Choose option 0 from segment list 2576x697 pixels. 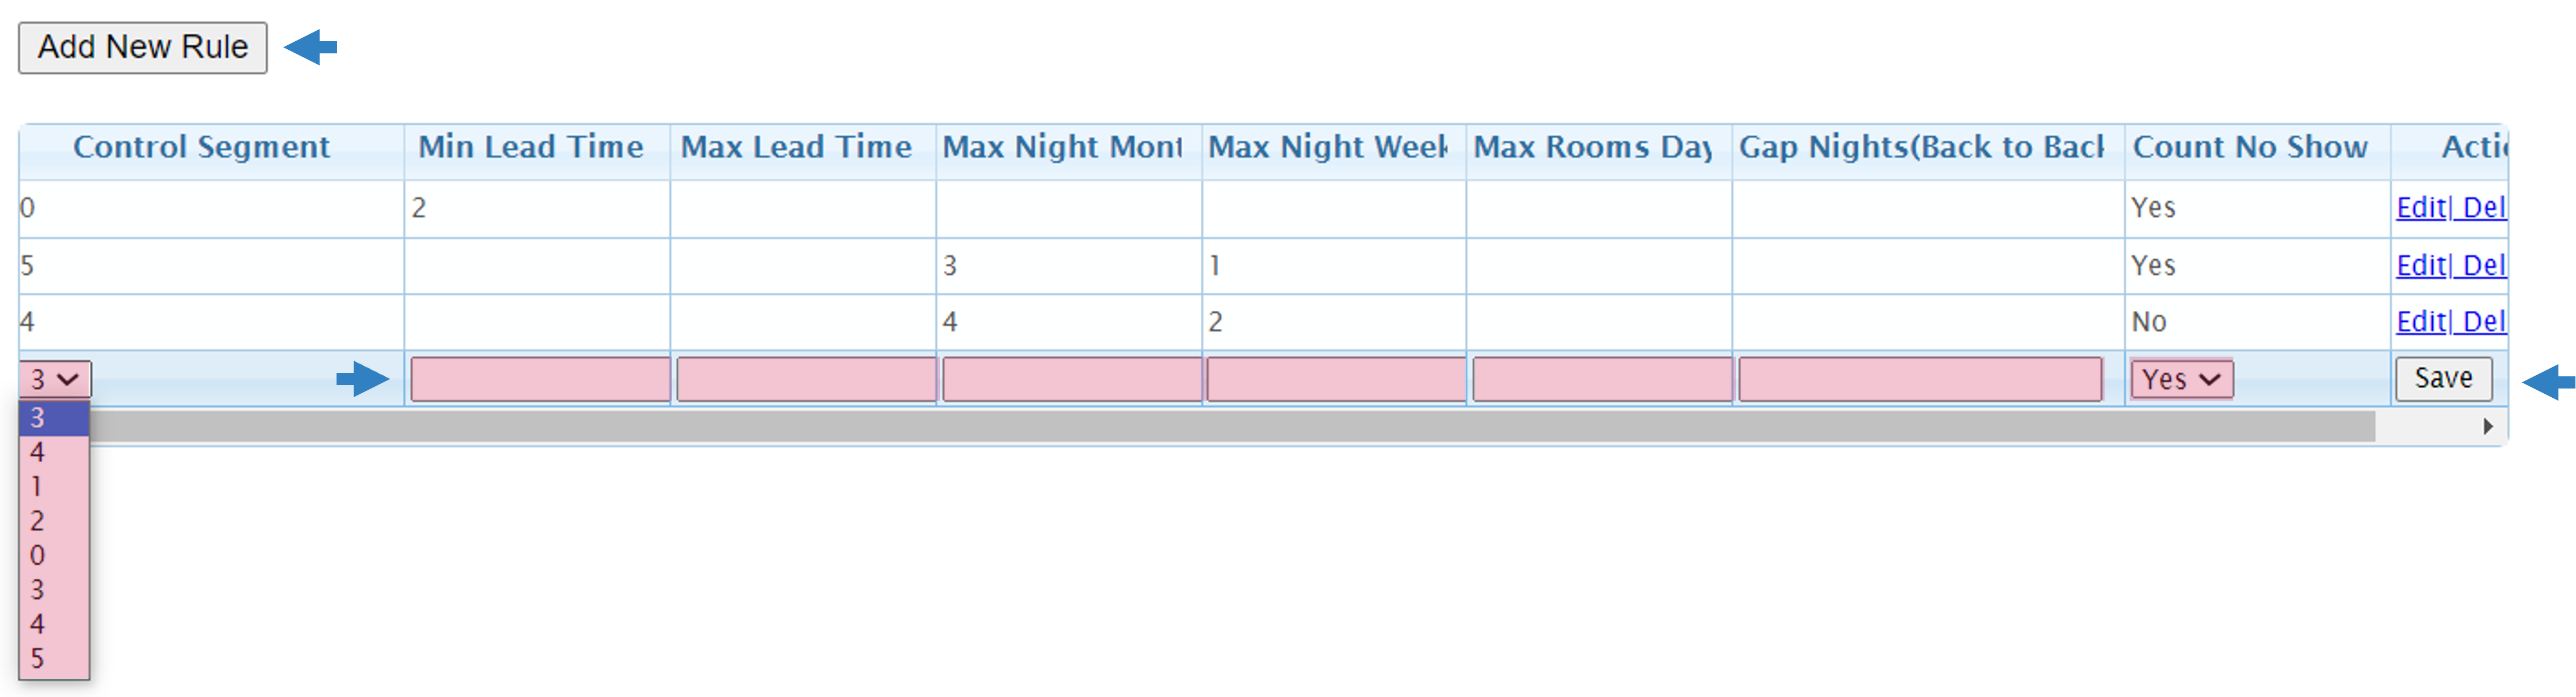click(x=54, y=555)
